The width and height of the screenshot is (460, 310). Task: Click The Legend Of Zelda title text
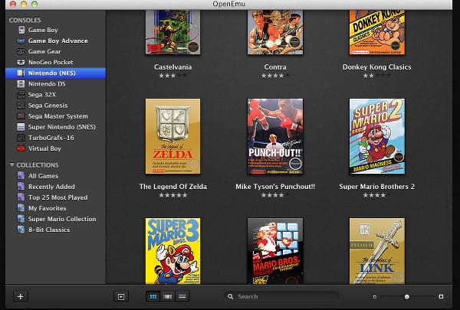click(173, 187)
